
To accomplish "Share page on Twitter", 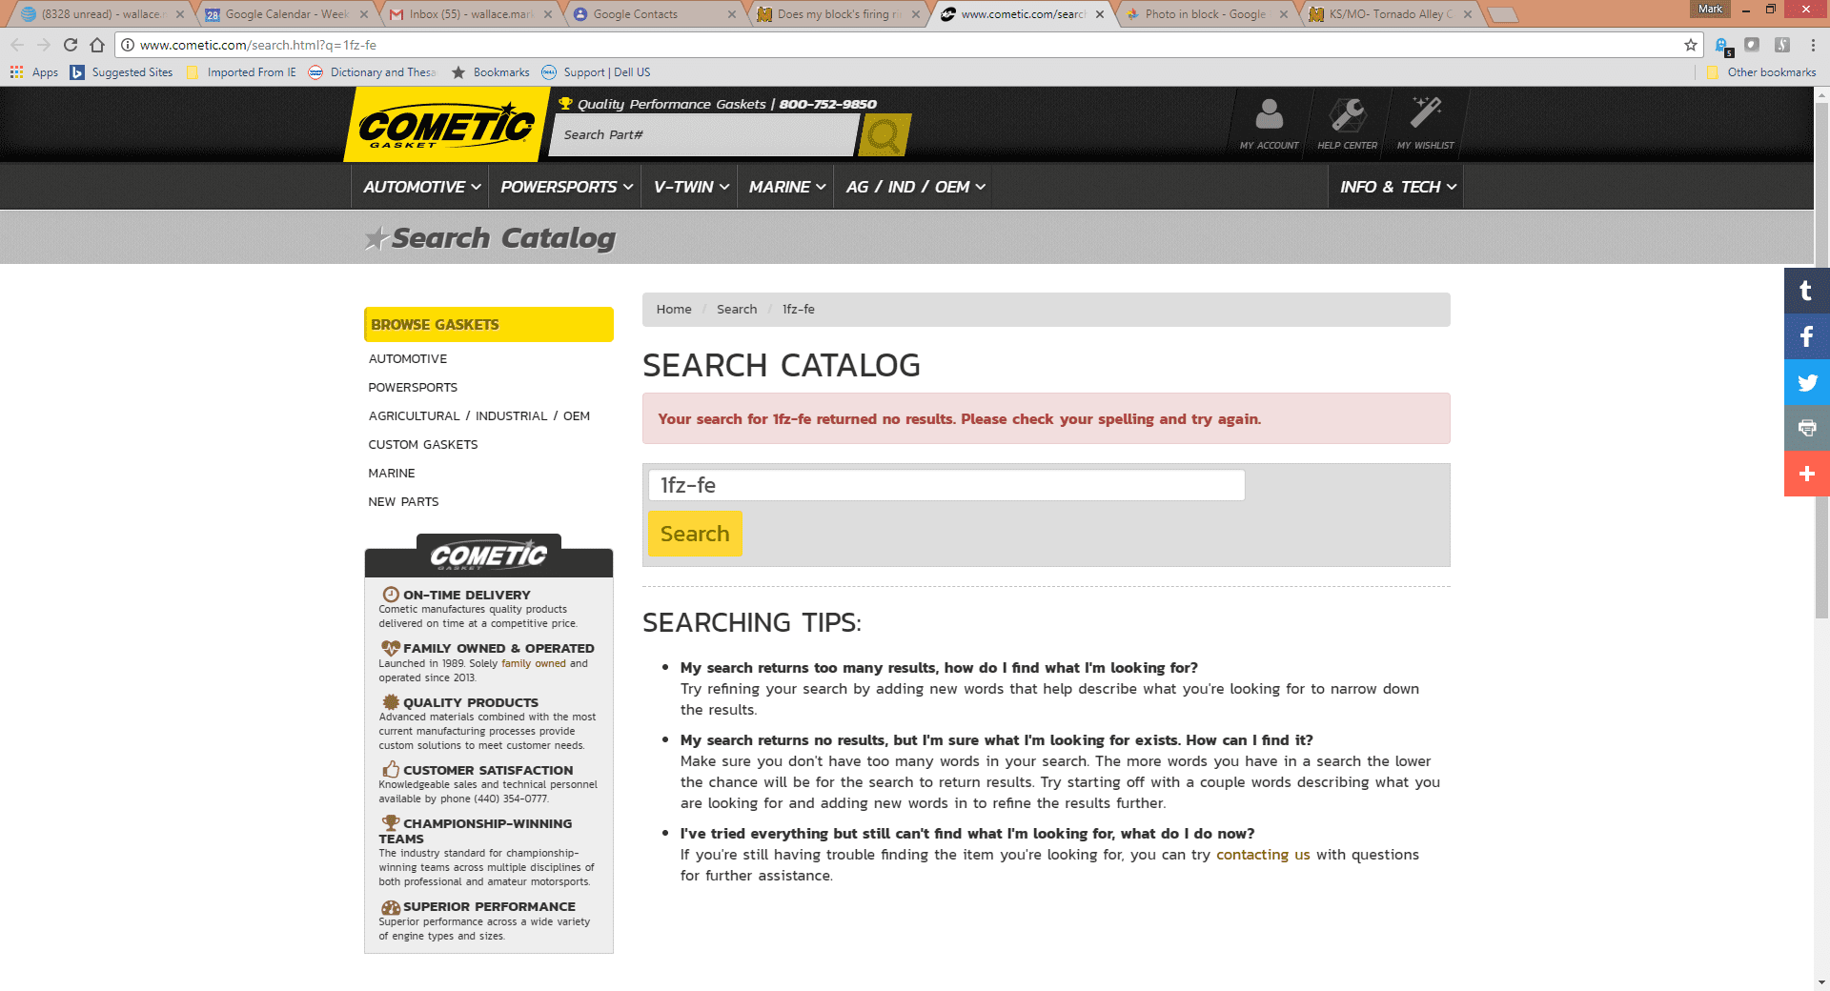I will click(x=1806, y=382).
